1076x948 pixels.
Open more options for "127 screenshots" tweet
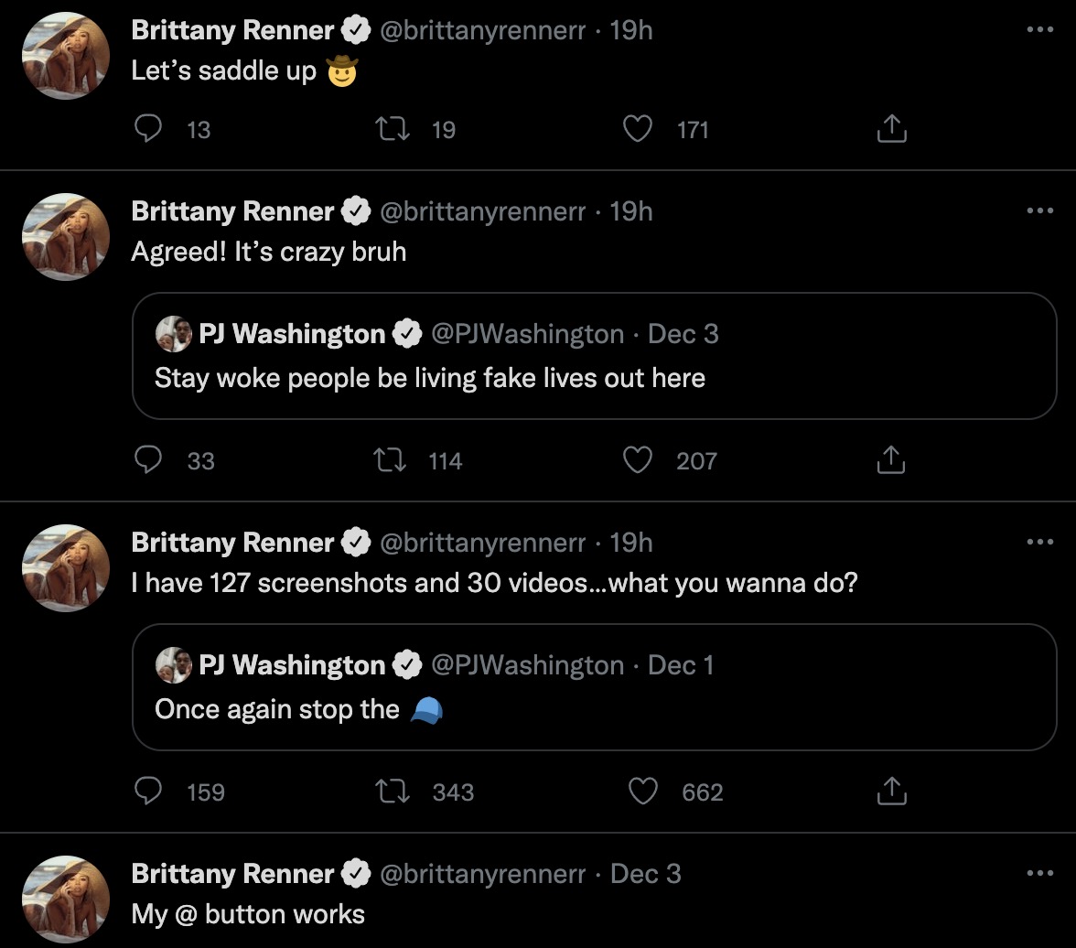pos(1040,543)
